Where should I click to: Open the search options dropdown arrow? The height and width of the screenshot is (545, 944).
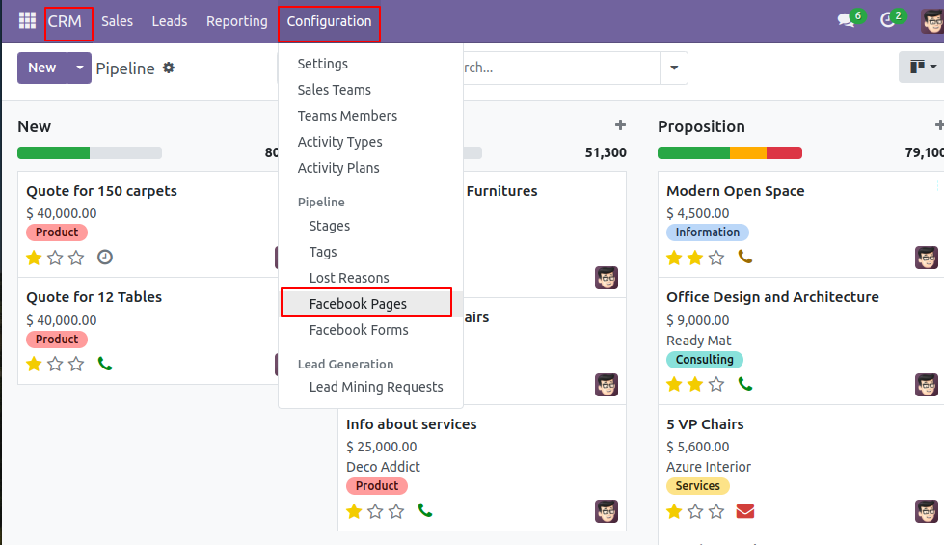pyautogui.click(x=673, y=68)
